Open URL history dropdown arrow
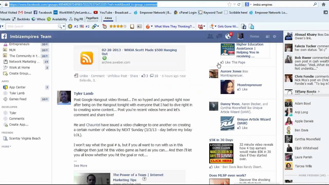Screen dimensions: 329x185 coord(234,5)
